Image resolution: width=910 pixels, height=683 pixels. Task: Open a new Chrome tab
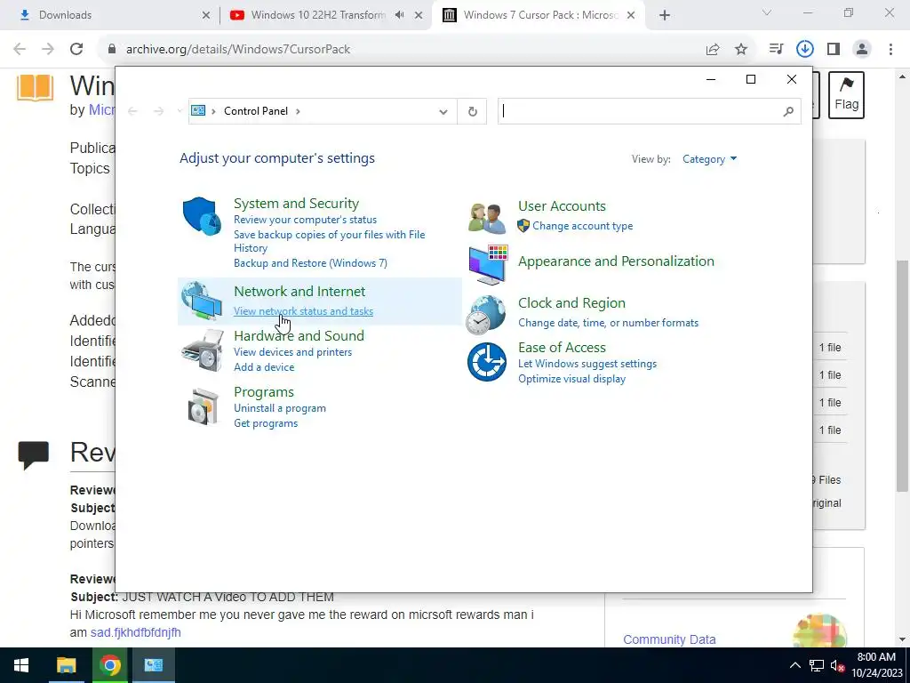[x=665, y=16]
